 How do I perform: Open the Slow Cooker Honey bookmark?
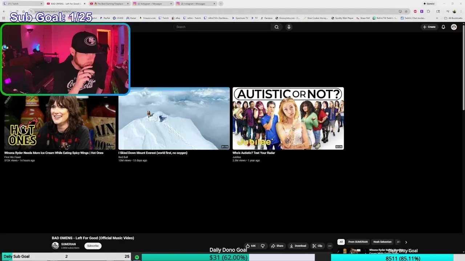(x=315, y=18)
